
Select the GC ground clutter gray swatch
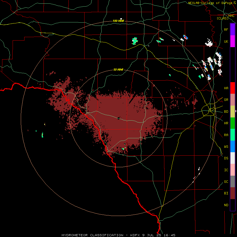[x=233, y=181]
